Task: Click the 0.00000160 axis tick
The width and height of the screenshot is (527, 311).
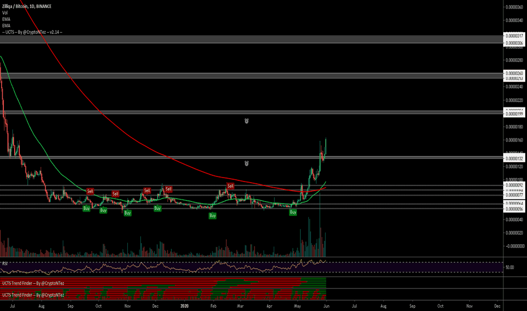Action: click(514, 140)
